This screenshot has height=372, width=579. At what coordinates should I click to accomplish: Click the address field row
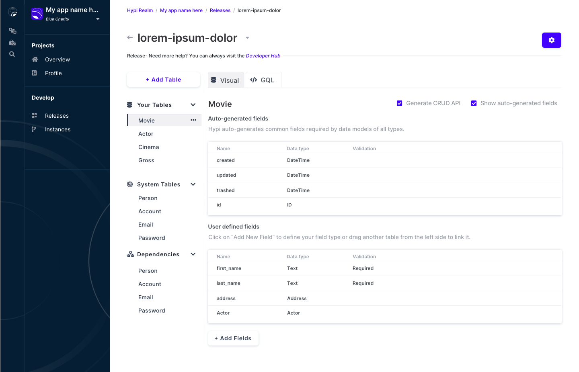tap(385, 298)
